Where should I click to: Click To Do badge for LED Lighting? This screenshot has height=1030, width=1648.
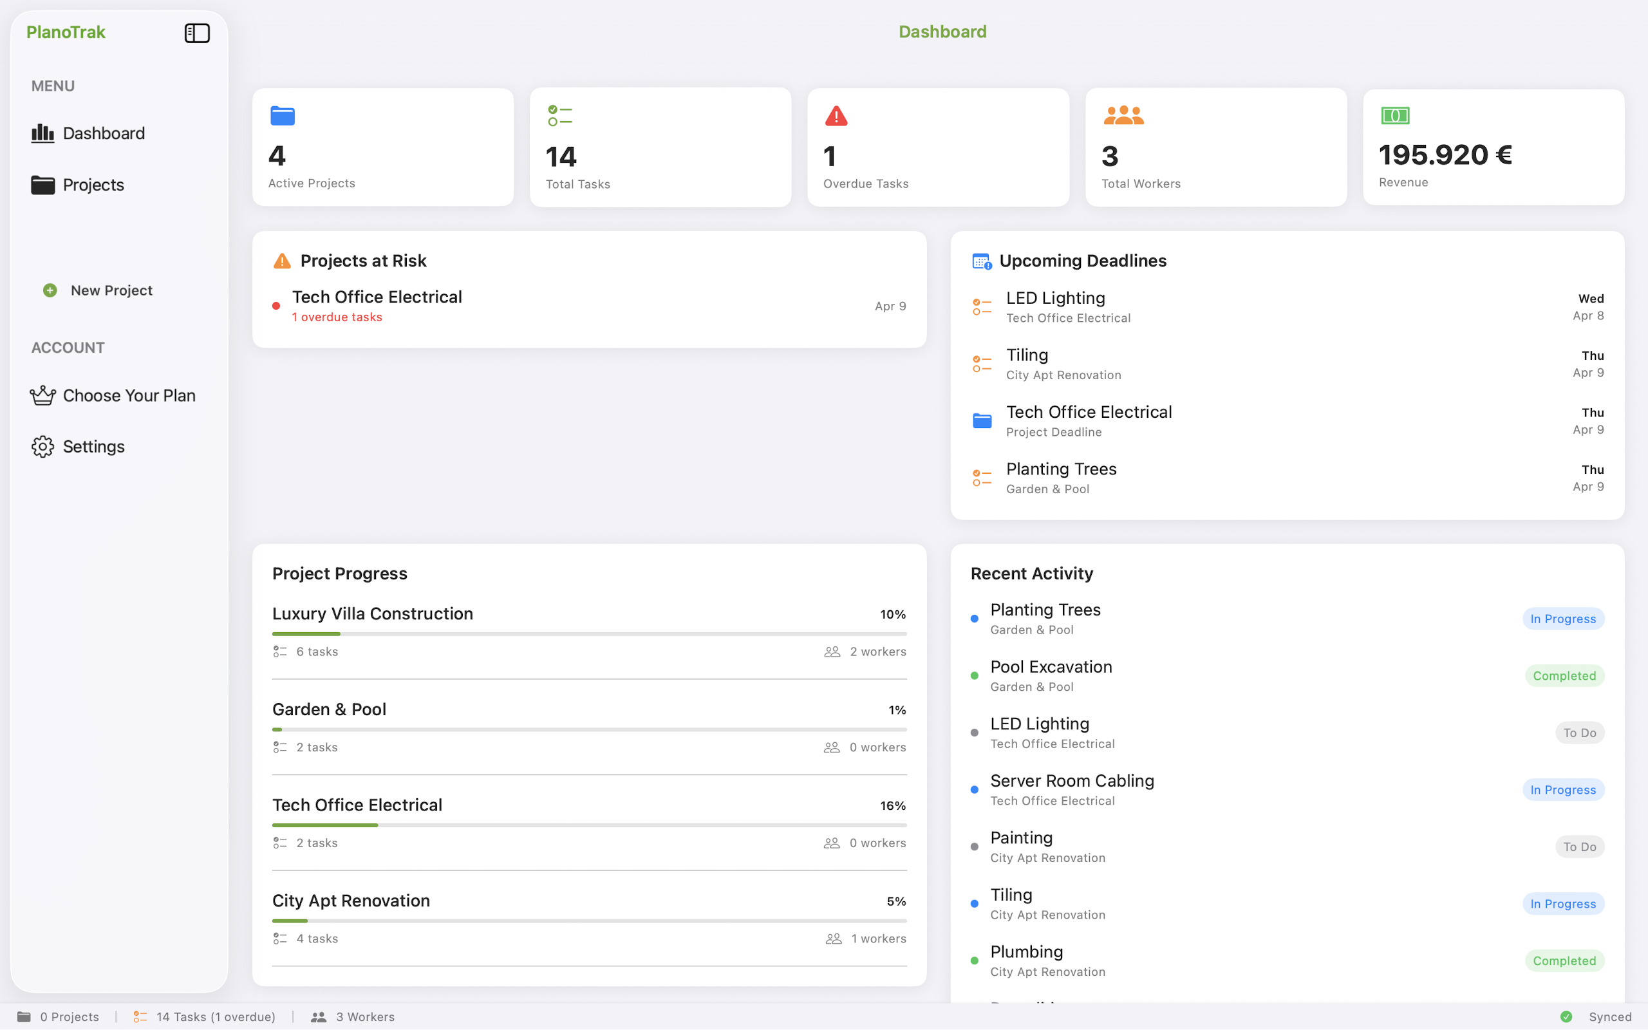coord(1579,733)
